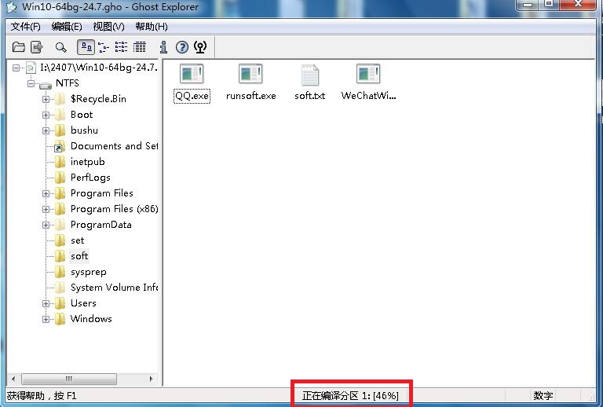Select the WeChatWi... executable icon
This screenshot has height=407, width=603.
tap(368, 74)
